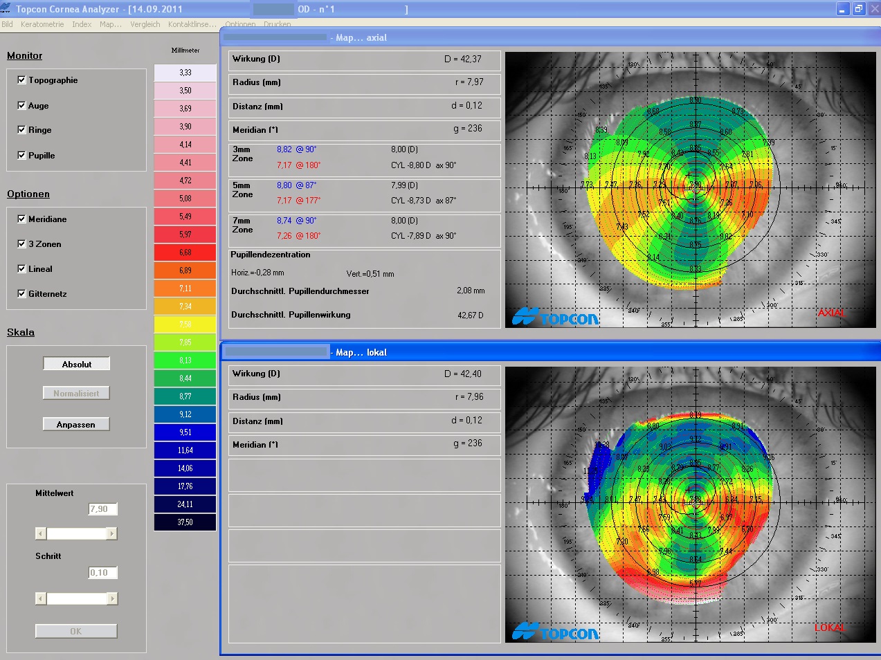Click the axial Wirkung value D = 42,37

point(463,59)
